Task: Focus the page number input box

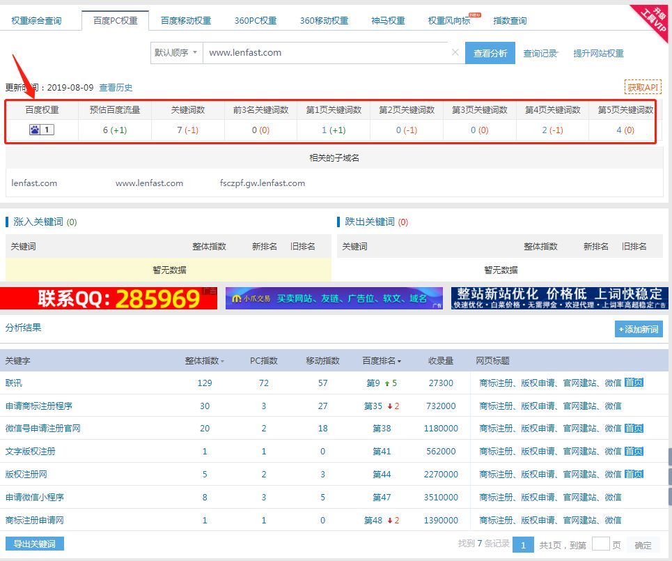Action: (x=600, y=544)
